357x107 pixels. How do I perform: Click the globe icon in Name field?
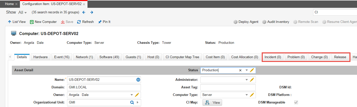click(x=138, y=80)
